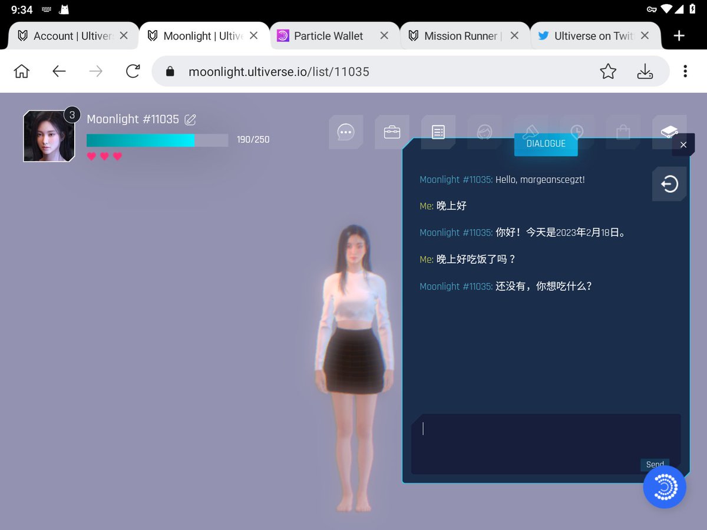Click the logout arrow icon in dialogue panel
707x530 pixels.
click(669, 184)
